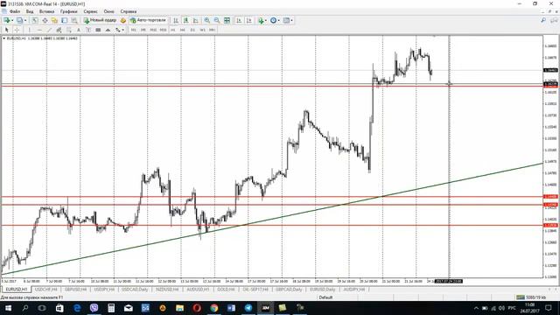Click connection status 5088/19 kb indicator
The height and width of the screenshot is (315, 560).
tap(531, 297)
